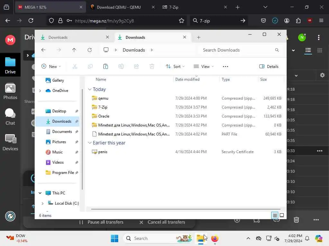
Task: Open the Sort dropdown
Action: [175, 67]
